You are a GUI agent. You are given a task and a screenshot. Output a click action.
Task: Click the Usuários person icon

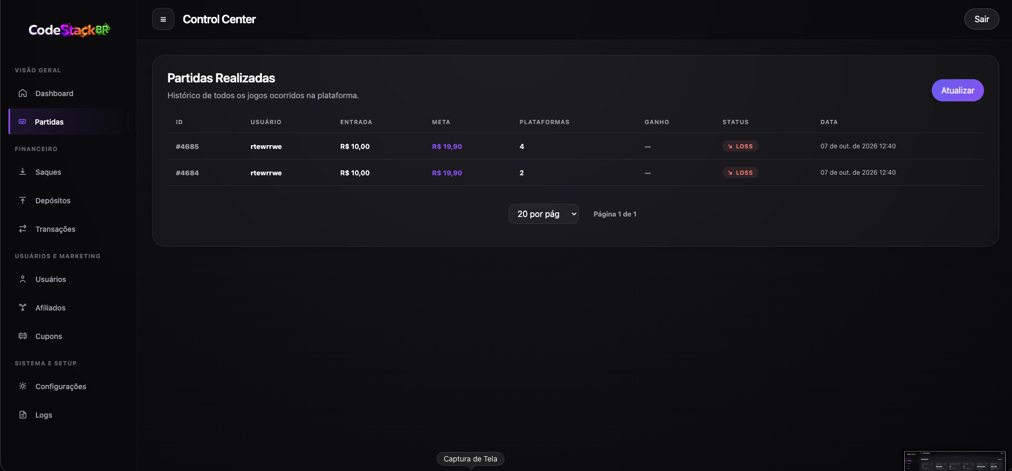click(23, 279)
